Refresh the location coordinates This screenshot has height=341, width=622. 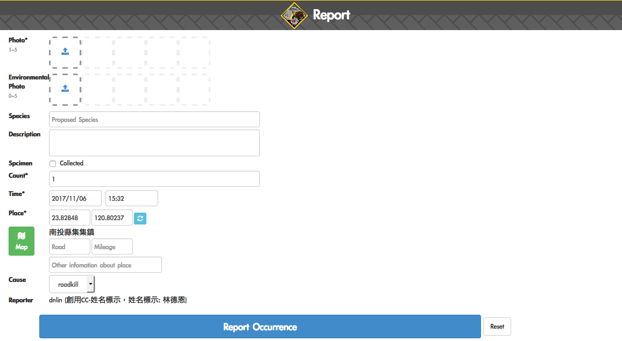tap(140, 218)
